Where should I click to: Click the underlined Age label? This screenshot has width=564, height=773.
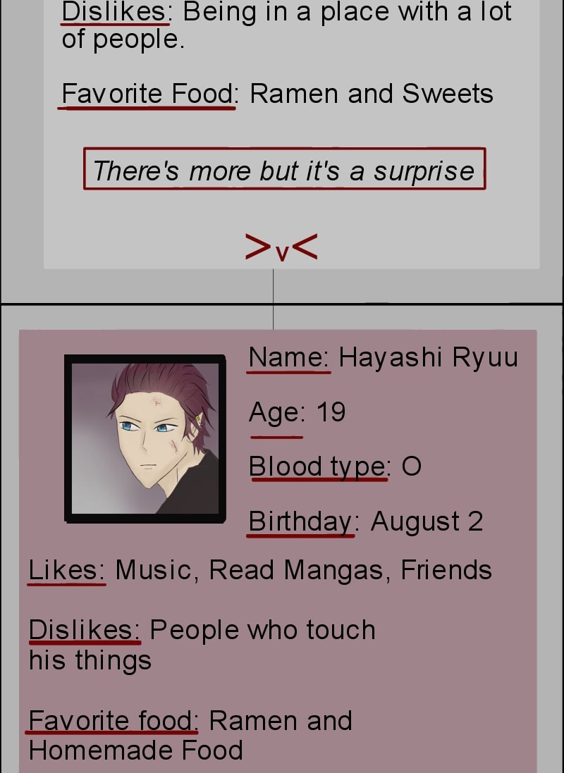pyautogui.click(x=277, y=414)
